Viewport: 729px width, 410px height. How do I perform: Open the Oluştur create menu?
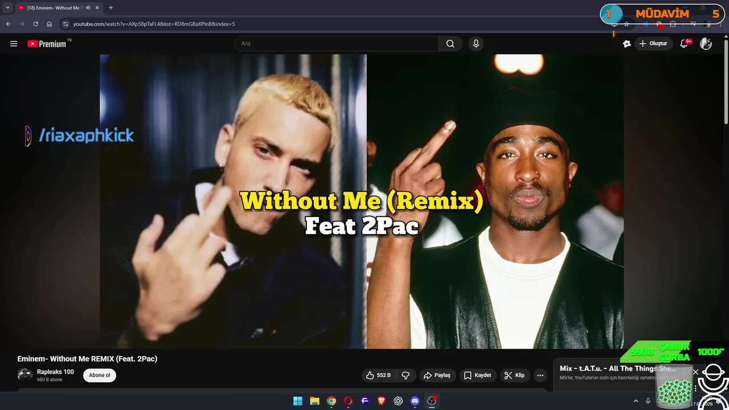click(x=653, y=44)
